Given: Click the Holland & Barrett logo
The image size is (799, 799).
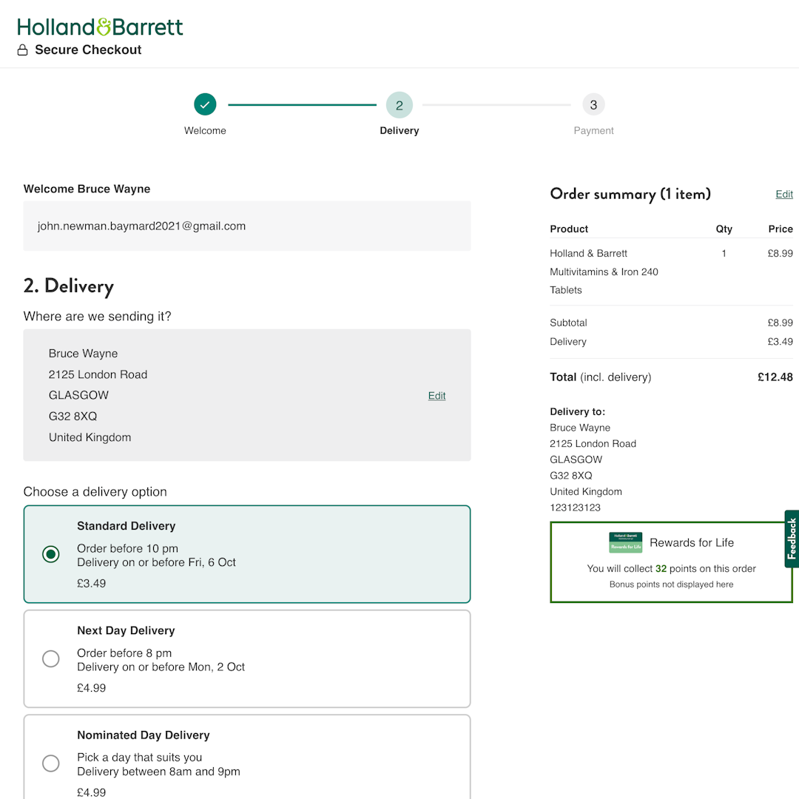Looking at the screenshot, I should 101,27.
